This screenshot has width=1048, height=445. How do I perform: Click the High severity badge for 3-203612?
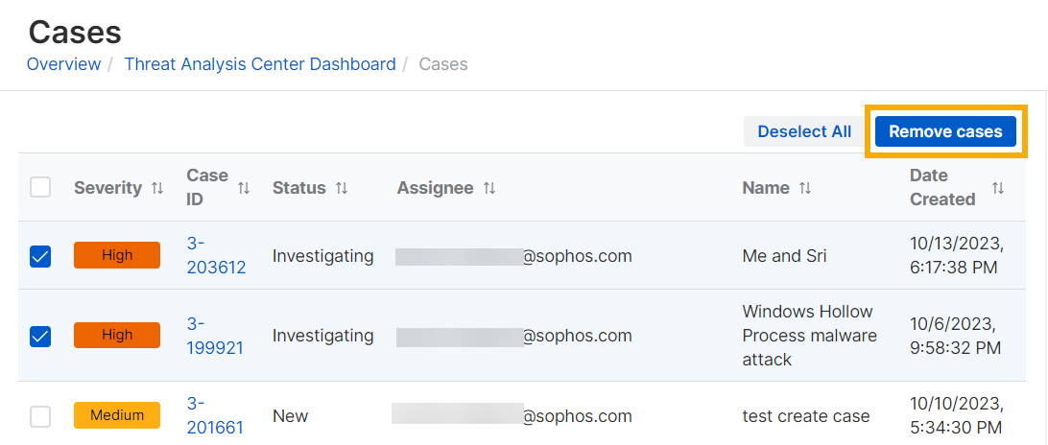click(x=117, y=255)
